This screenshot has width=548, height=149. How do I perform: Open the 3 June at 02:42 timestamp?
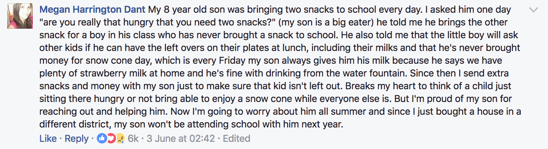tap(181, 138)
